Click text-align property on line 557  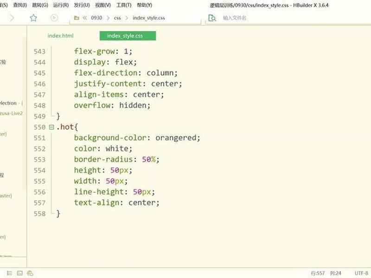96,202
